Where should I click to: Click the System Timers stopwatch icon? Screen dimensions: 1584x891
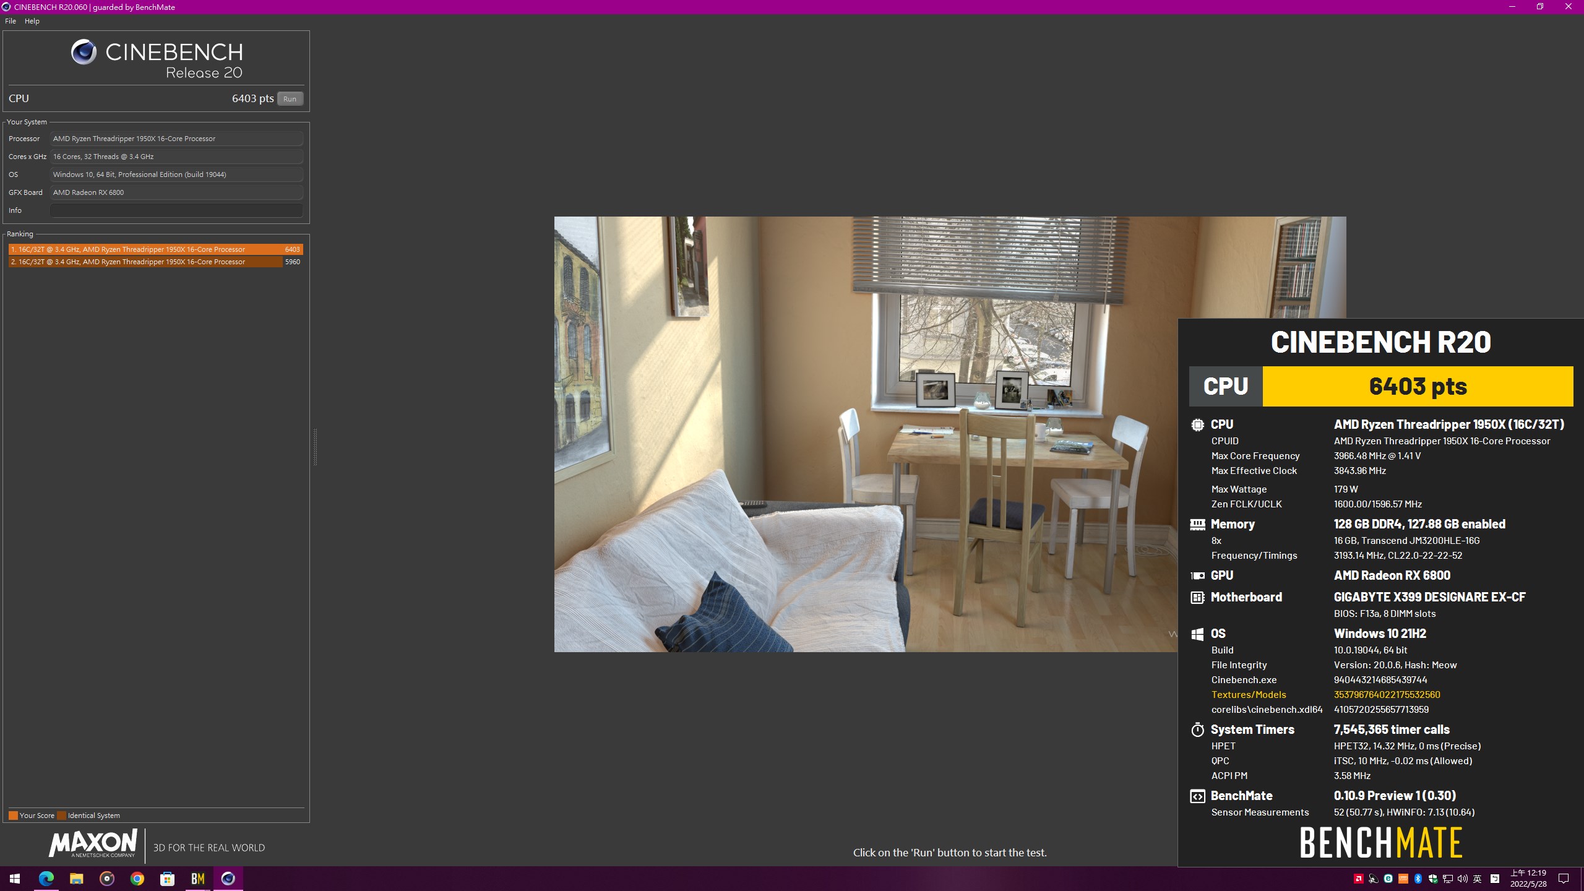coord(1197,730)
